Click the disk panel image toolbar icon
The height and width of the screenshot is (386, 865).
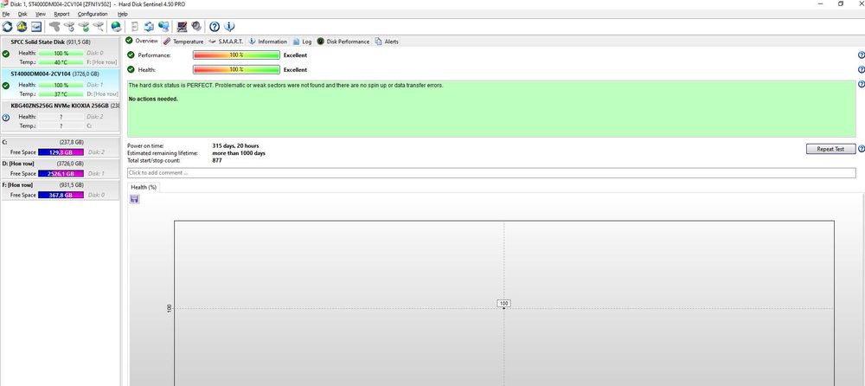coord(35,27)
